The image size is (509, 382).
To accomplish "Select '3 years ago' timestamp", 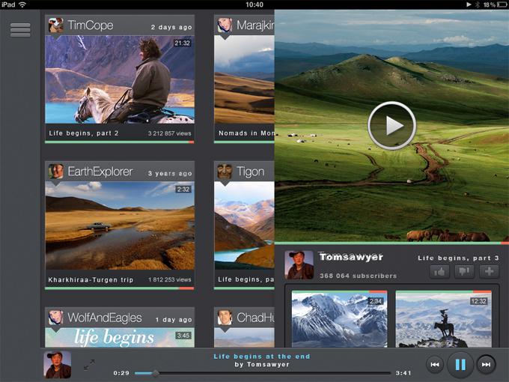I will click(x=170, y=174).
